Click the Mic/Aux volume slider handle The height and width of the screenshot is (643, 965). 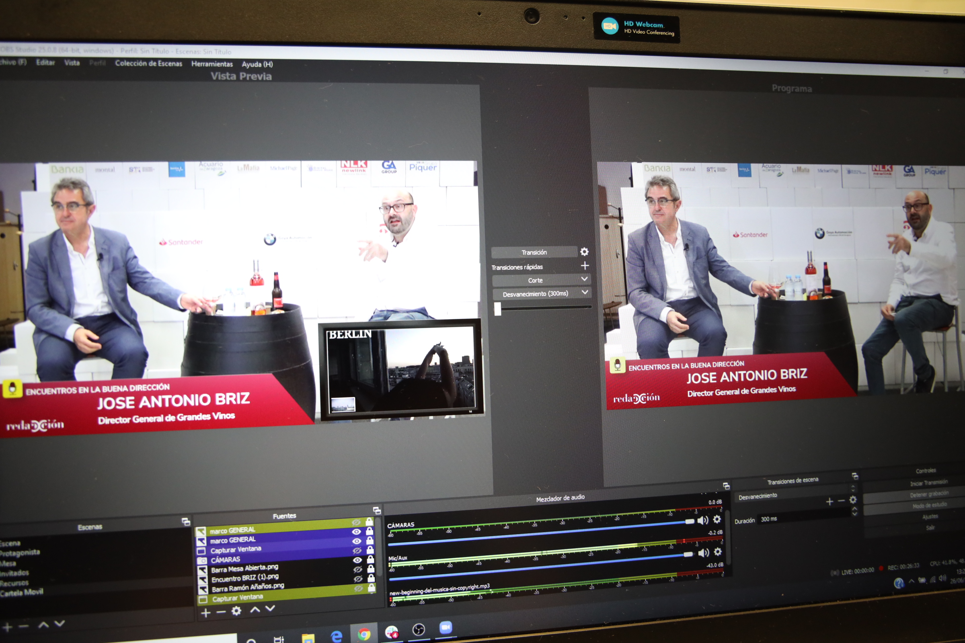click(x=688, y=555)
